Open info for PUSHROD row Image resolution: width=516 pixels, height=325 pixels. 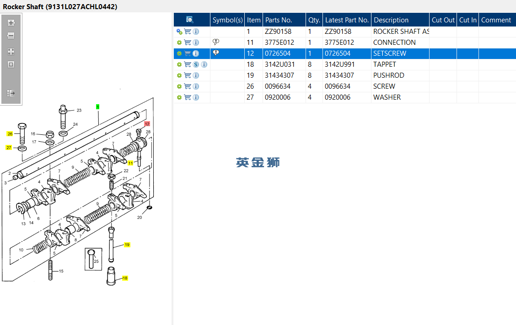pyautogui.click(x=196, y=75)
